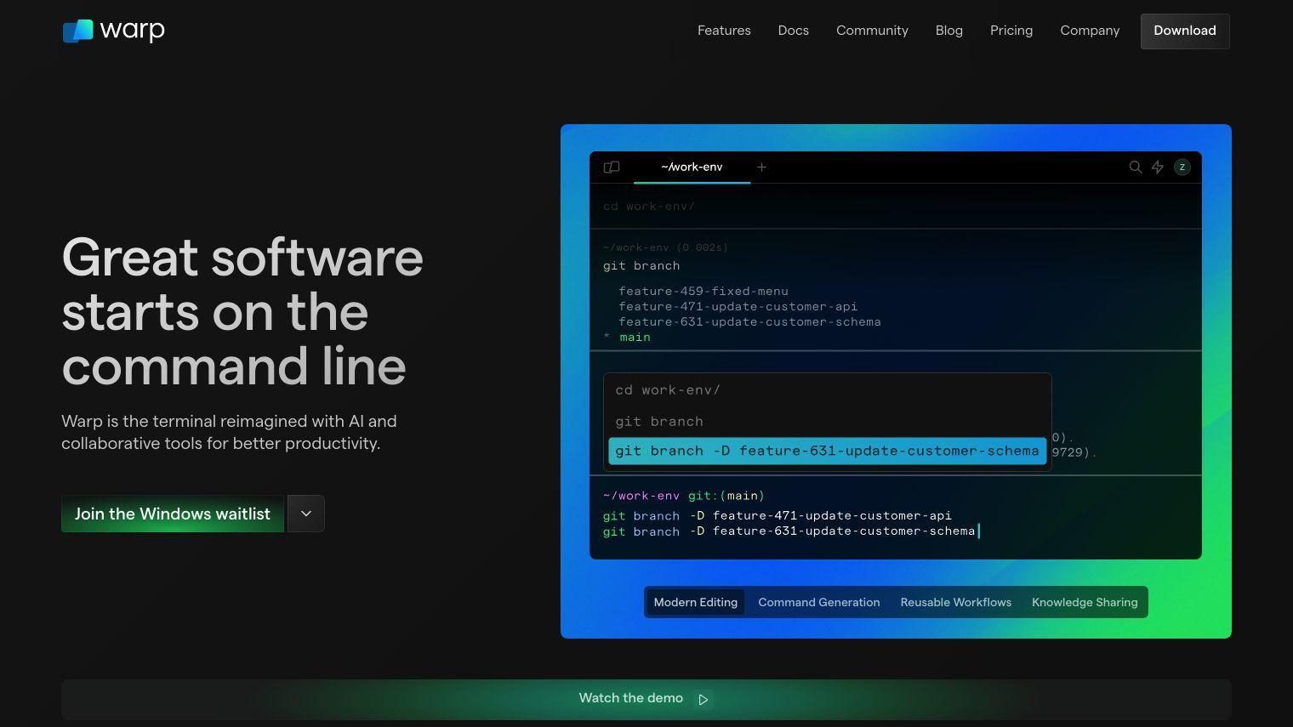Expand the platform dropdown chevron beside waitlist

point(306,514)
